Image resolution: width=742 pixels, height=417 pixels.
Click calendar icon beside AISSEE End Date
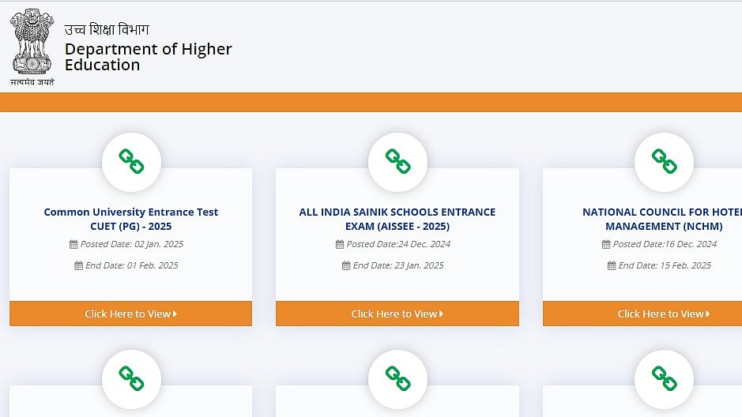click(346, 266)
